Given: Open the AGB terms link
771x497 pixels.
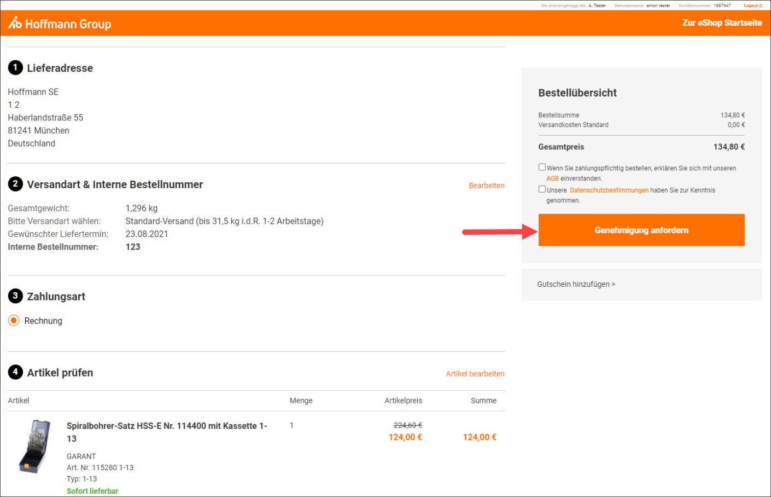Looking at the screenshot, I should pyautogui.click(x=552, y=178).
